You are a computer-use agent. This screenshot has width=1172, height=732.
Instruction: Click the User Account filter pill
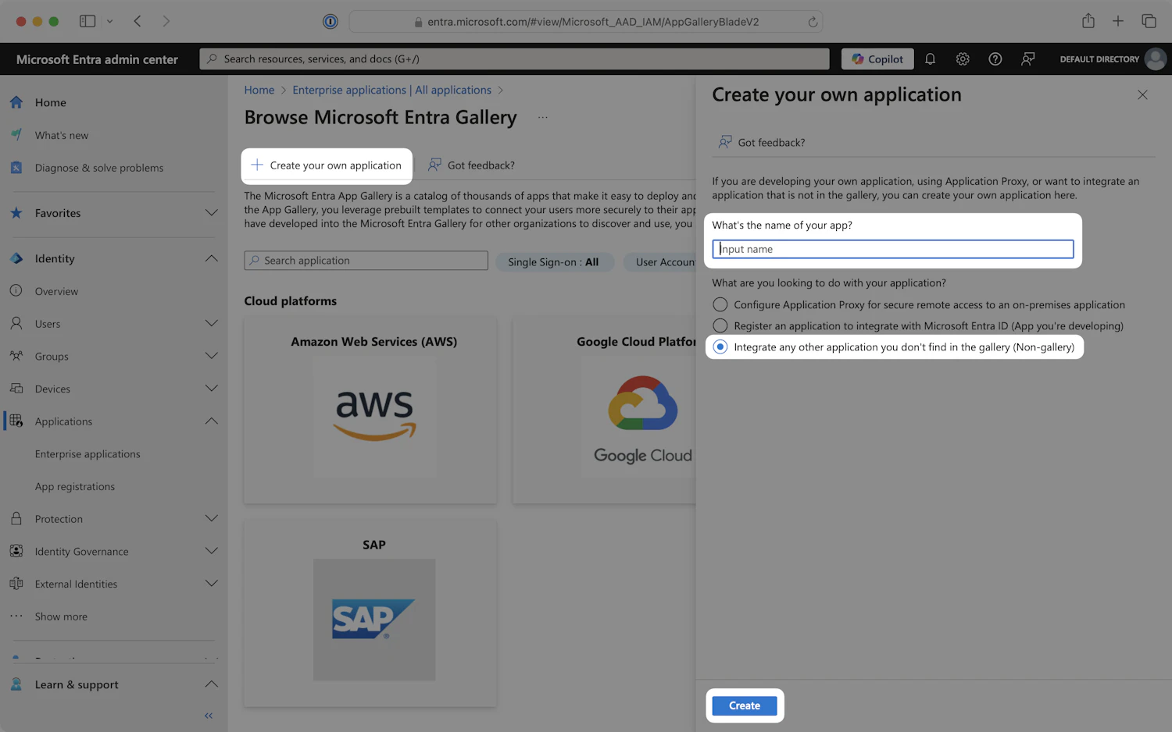(x=659, y=262)
